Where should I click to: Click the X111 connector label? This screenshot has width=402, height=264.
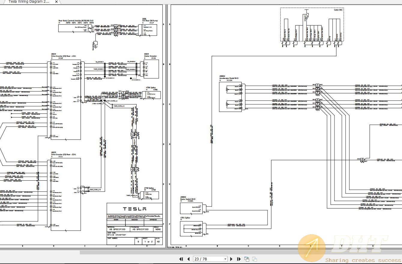[x=61, y=157]
